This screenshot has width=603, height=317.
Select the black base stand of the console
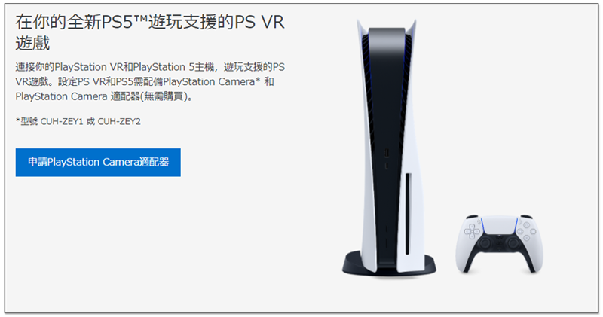pyautogui.click(x=389, y=264)
